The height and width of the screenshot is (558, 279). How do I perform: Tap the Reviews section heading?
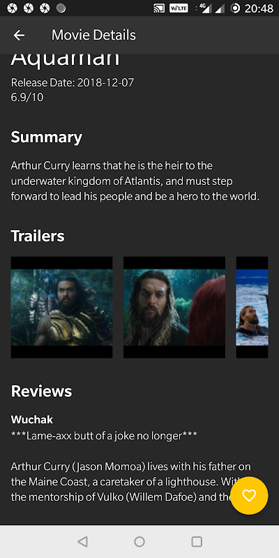coord(41,391)
